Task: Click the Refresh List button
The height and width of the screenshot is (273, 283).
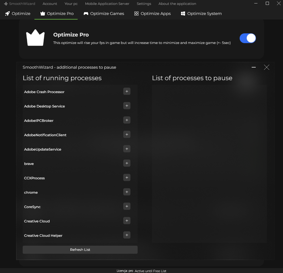Action: pos(80,249)
